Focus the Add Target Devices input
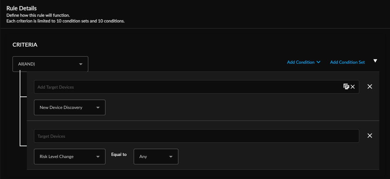390x179 pixels. 186,87
